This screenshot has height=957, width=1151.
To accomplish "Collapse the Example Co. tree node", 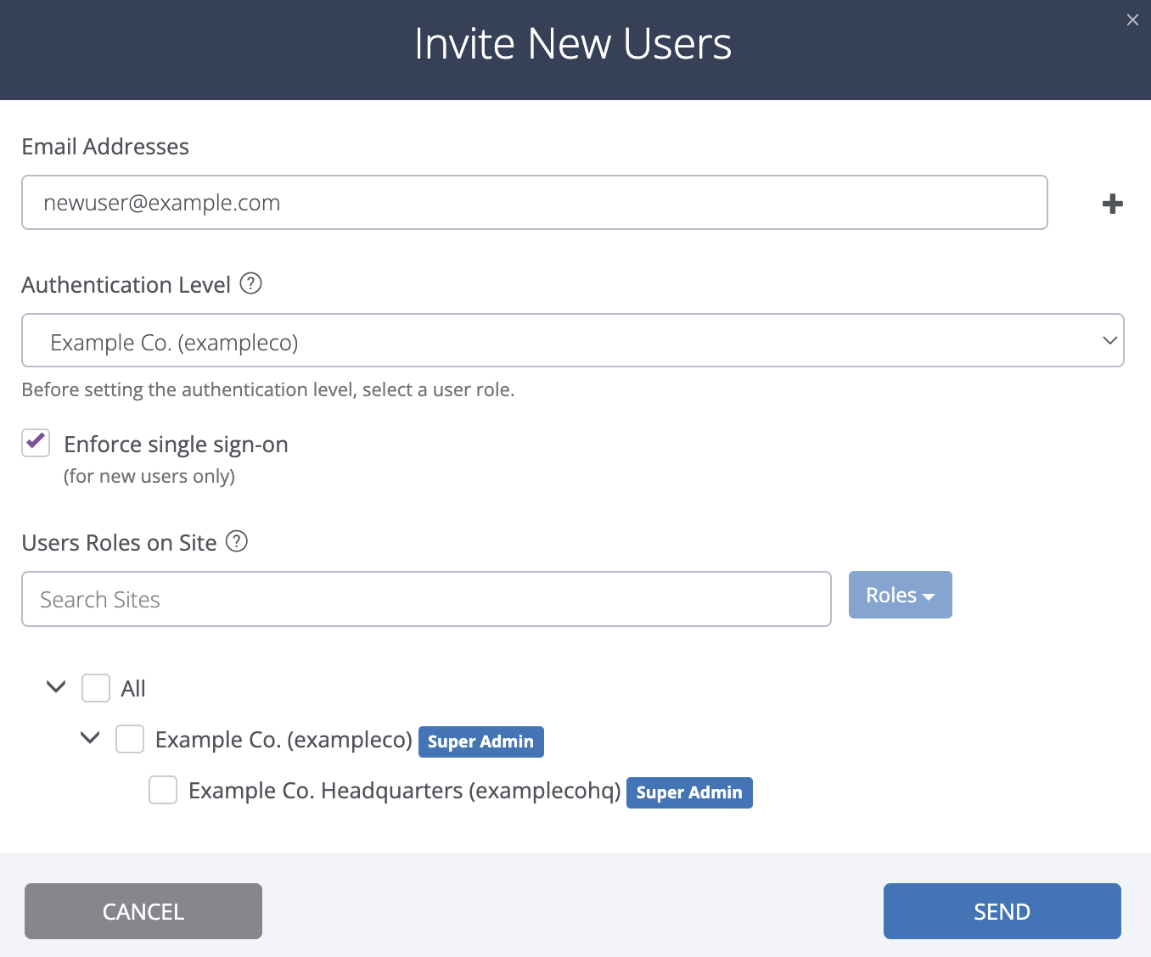I will (x=90, y=738).
